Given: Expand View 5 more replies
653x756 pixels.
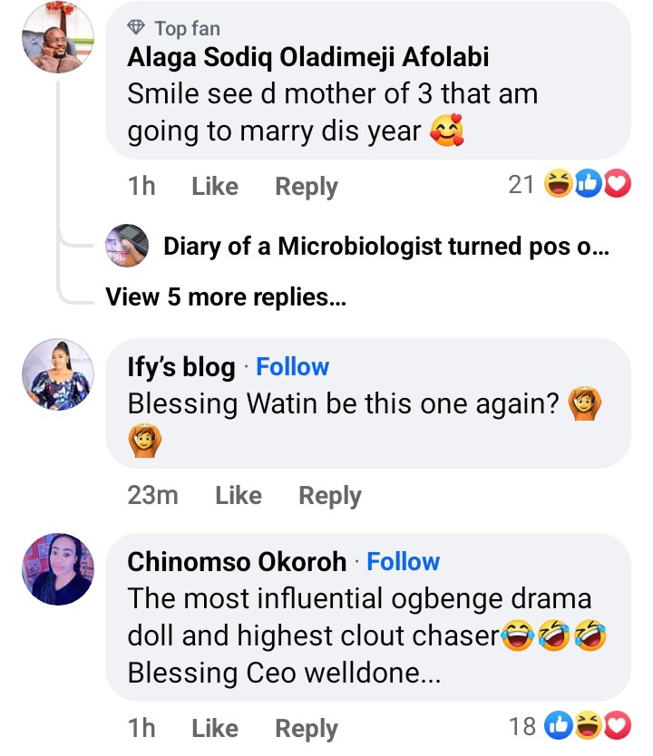Looking at the screenshot, I should [226, 296].
